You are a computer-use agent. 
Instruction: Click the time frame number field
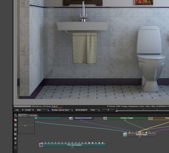tap(108, 110)
